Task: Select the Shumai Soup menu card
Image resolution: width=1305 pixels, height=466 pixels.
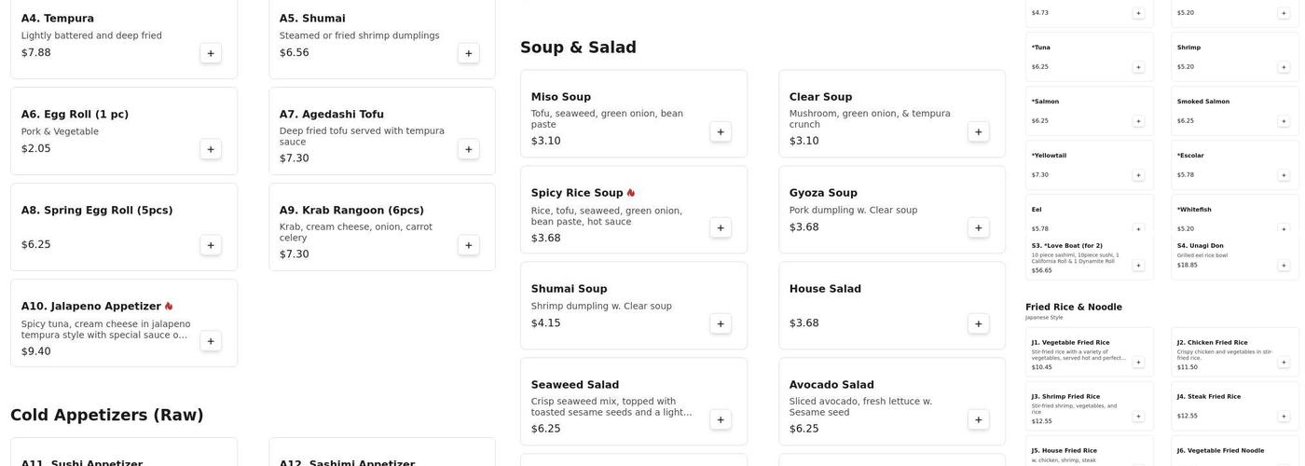Action: click(x=633, y=305)
